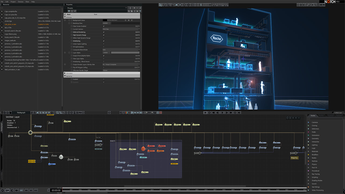Toggle the High Dynamic Range checkbox
Viewport: 345px width, 194px height.
[104, 35]
